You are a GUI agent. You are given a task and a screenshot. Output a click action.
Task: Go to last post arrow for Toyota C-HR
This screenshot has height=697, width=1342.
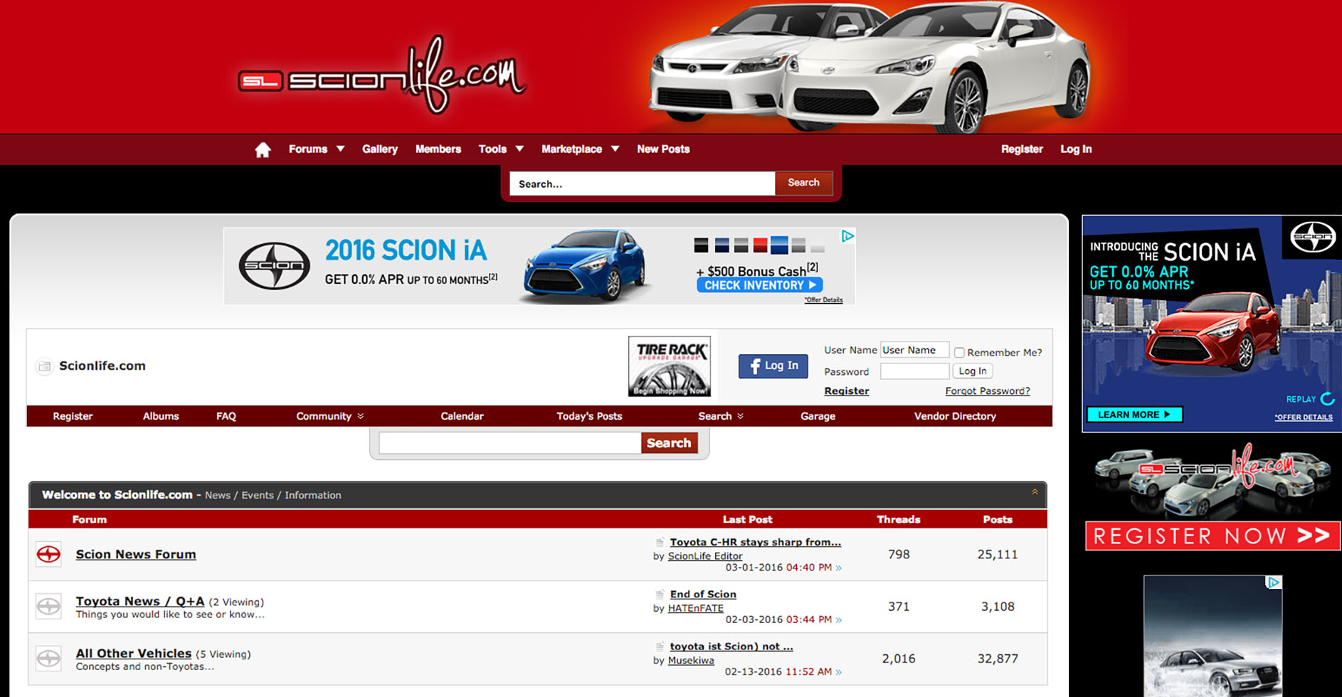click(839, 568)
